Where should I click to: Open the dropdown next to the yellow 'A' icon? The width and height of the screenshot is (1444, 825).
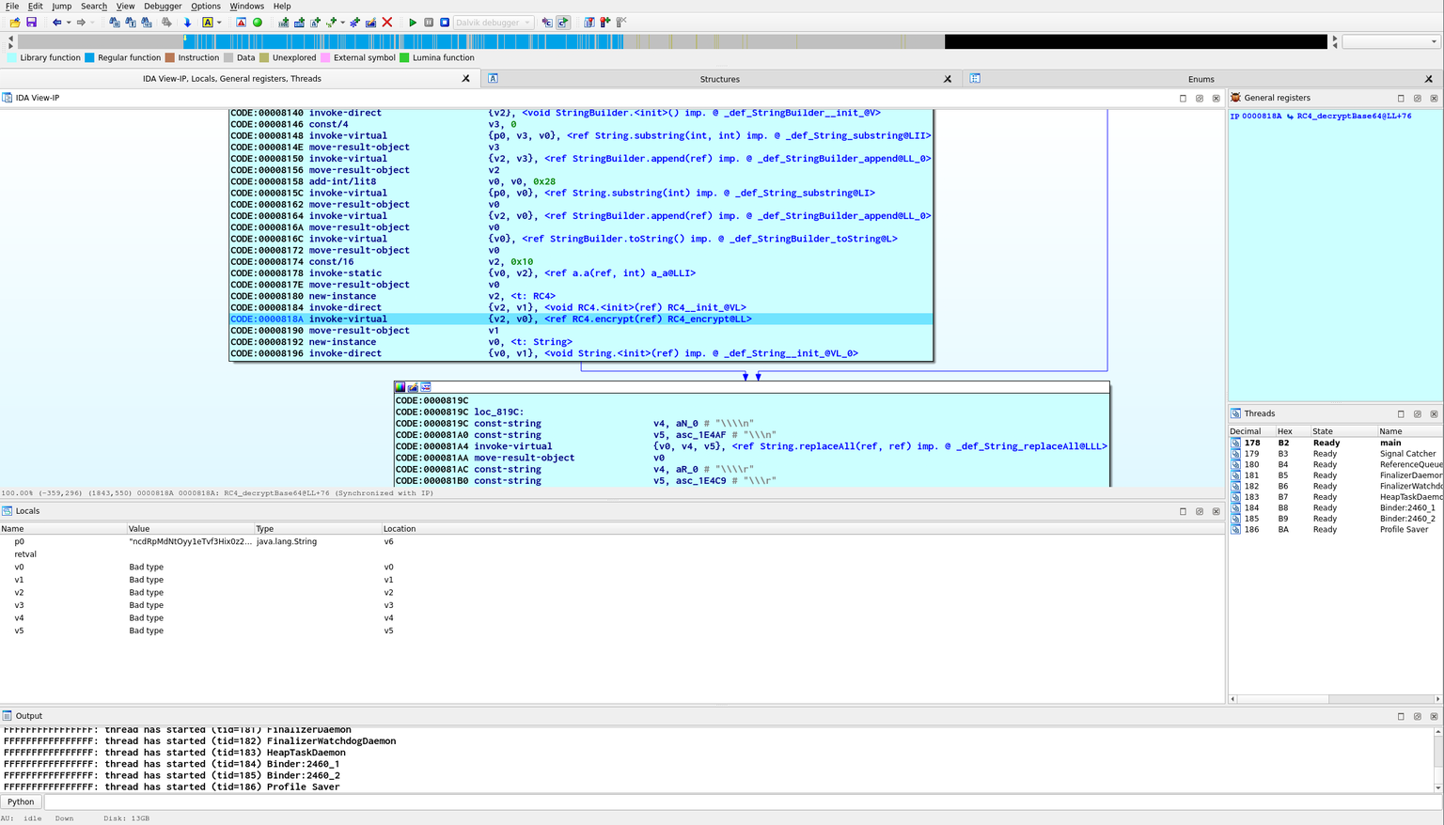(219, 23)
